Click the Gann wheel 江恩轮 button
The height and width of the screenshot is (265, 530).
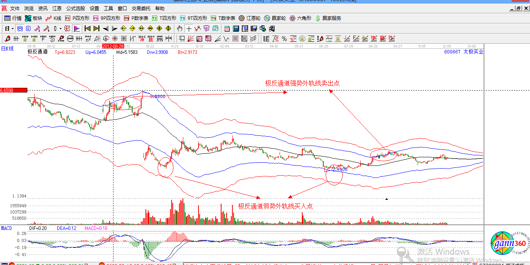[250, 18]
